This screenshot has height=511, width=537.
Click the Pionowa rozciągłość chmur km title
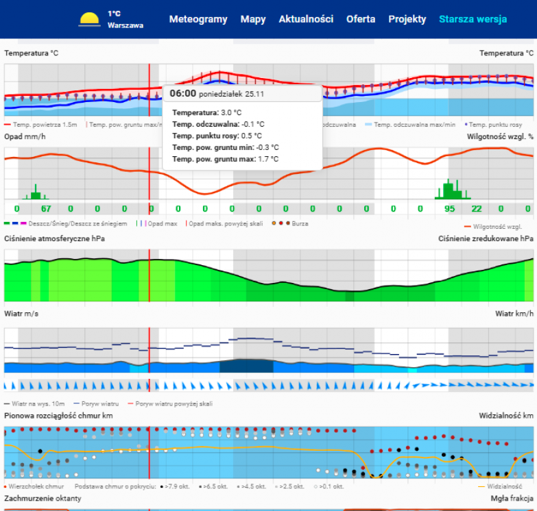58,416
